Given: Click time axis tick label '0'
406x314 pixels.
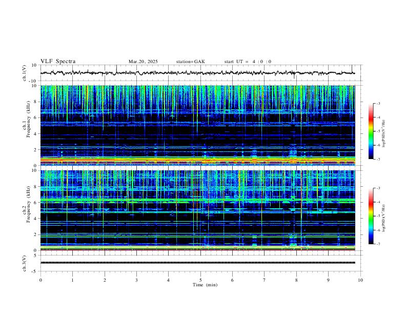Looking at the screenshot, I should pyautogui.click(x=40, y=280).
